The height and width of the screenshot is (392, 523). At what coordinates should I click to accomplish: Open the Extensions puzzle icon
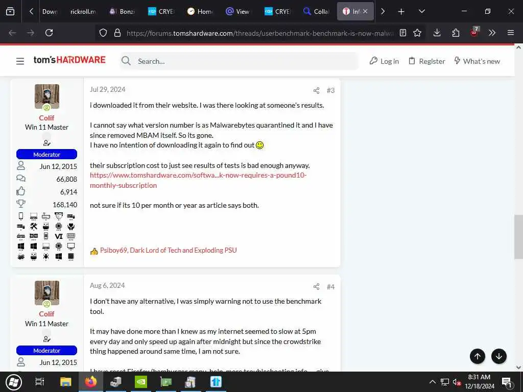click(x=456, y=33)
